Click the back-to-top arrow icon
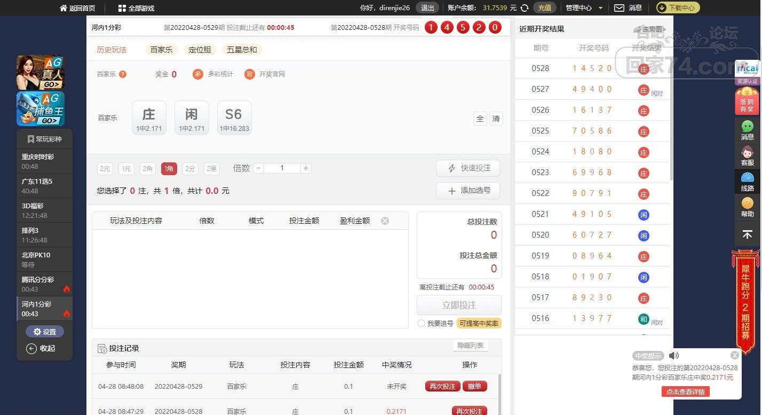 (x=748, y=234)
